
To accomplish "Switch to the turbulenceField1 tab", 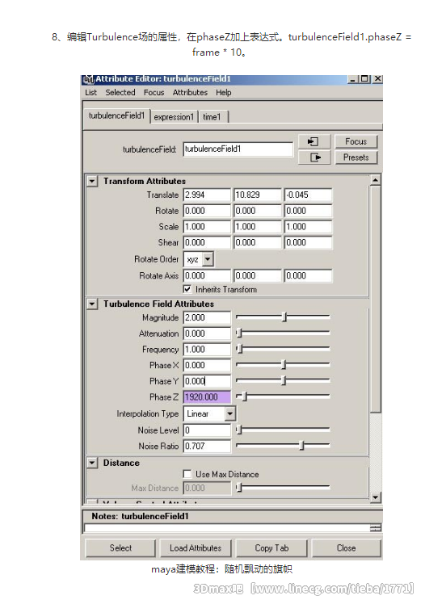I will pos(116,115).
